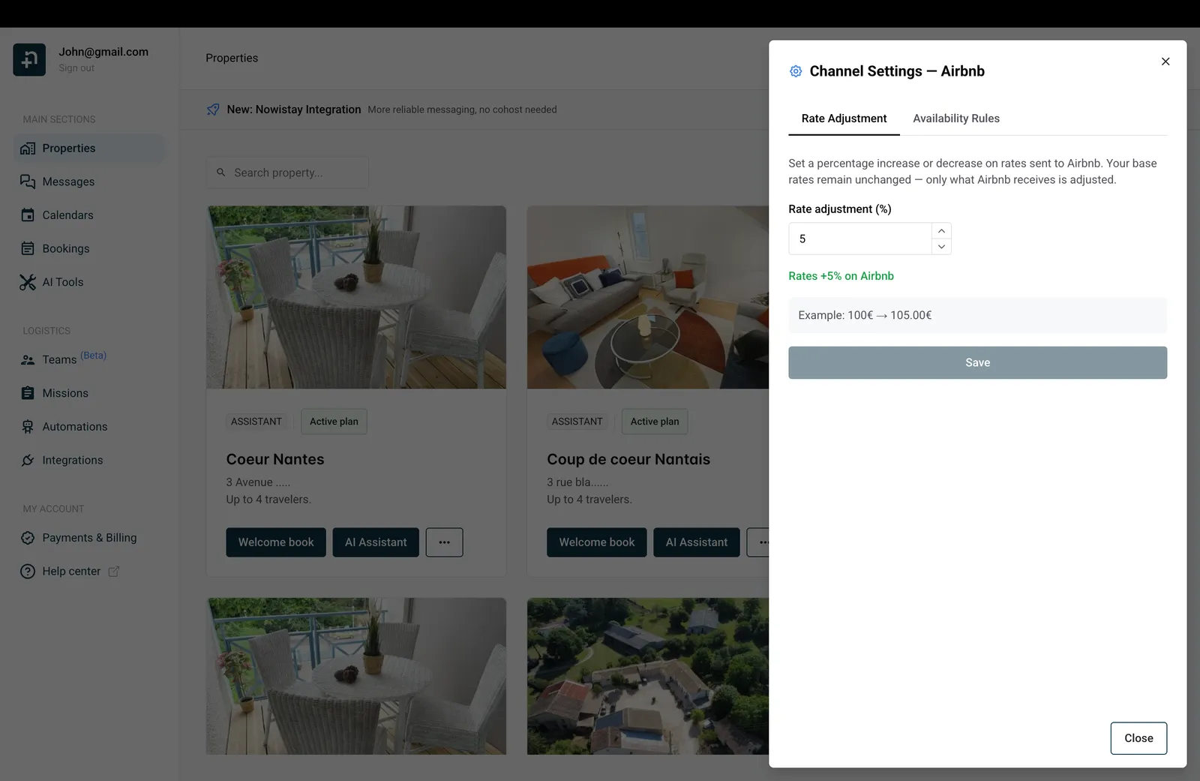Screen dimensions: 1200x781
Task: Click the Messages chat icon
Action: tap(28, 182)
